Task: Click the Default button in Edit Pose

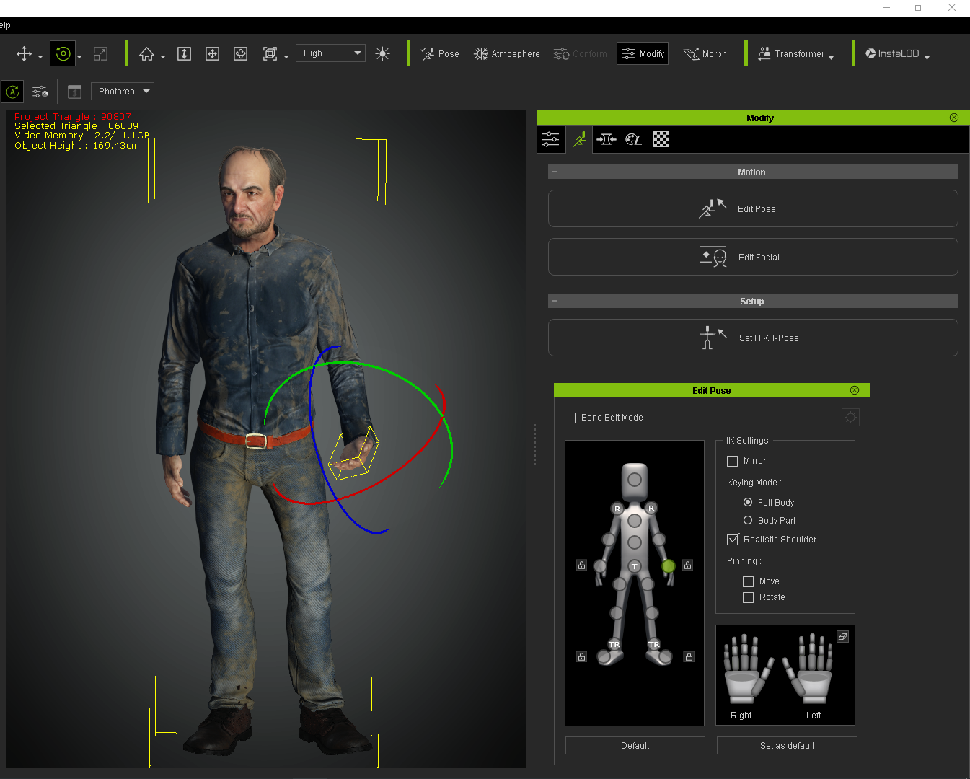Action: (635, 746)
